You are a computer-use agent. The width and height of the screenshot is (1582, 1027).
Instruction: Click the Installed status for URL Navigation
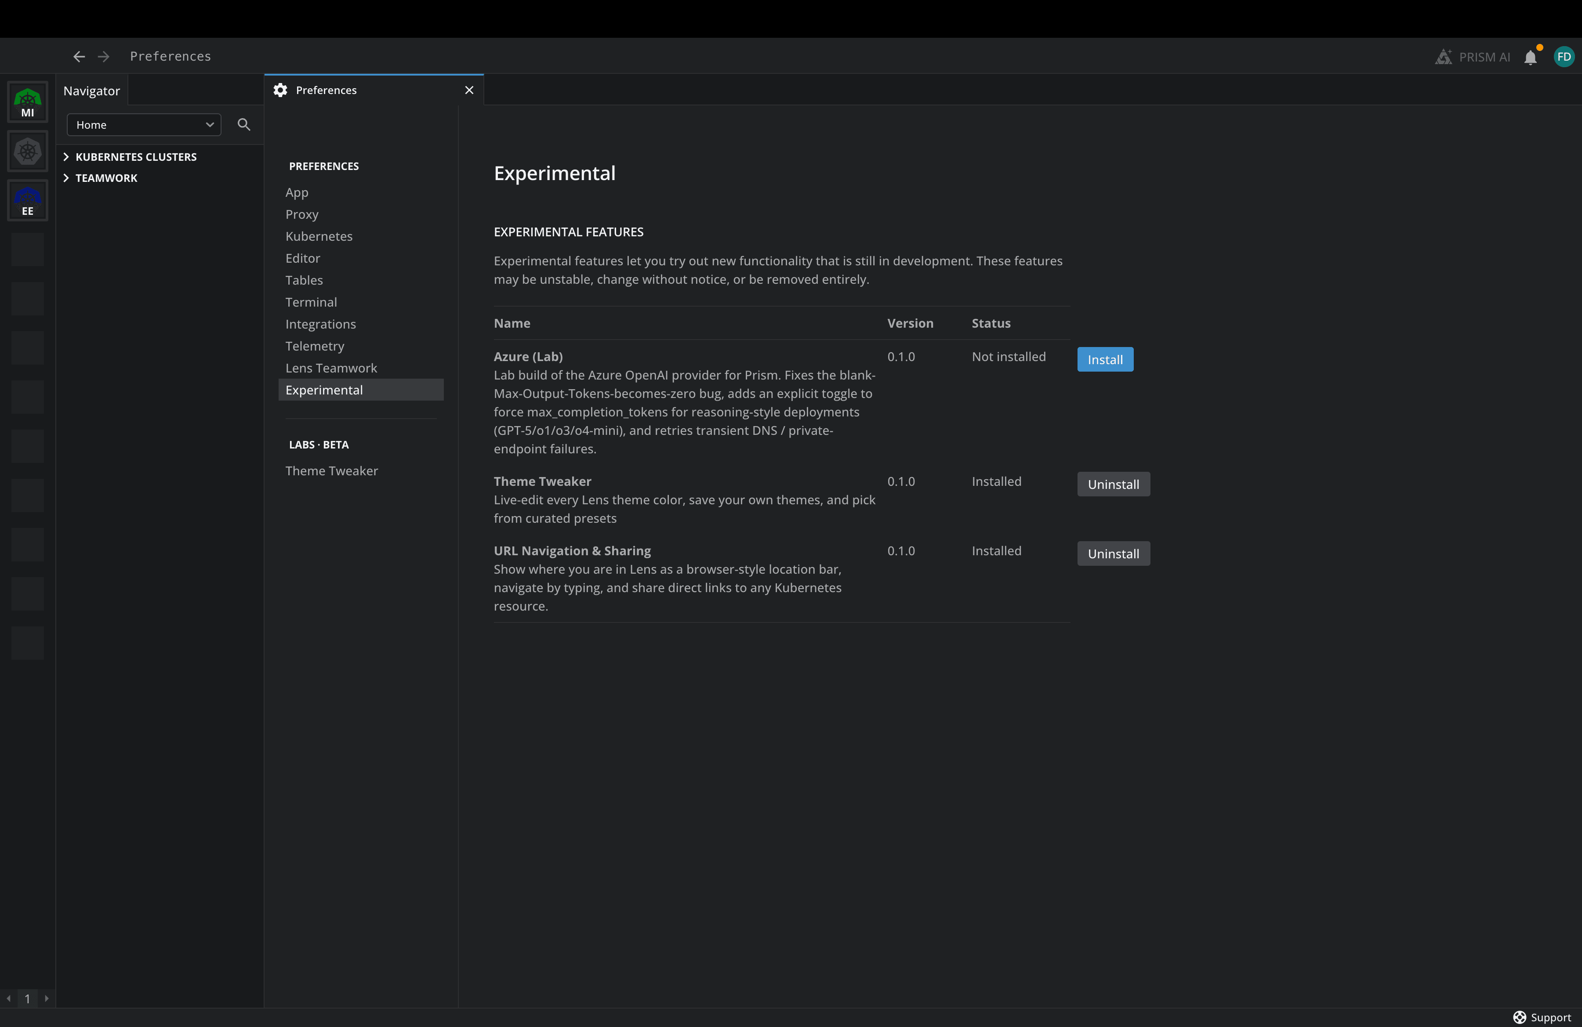tap(996, 551)
